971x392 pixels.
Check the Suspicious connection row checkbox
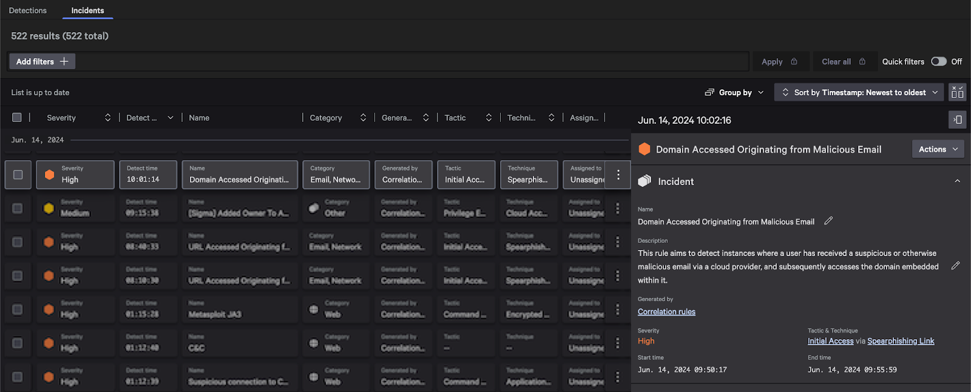pyautogui.click(x=18, y=377)
